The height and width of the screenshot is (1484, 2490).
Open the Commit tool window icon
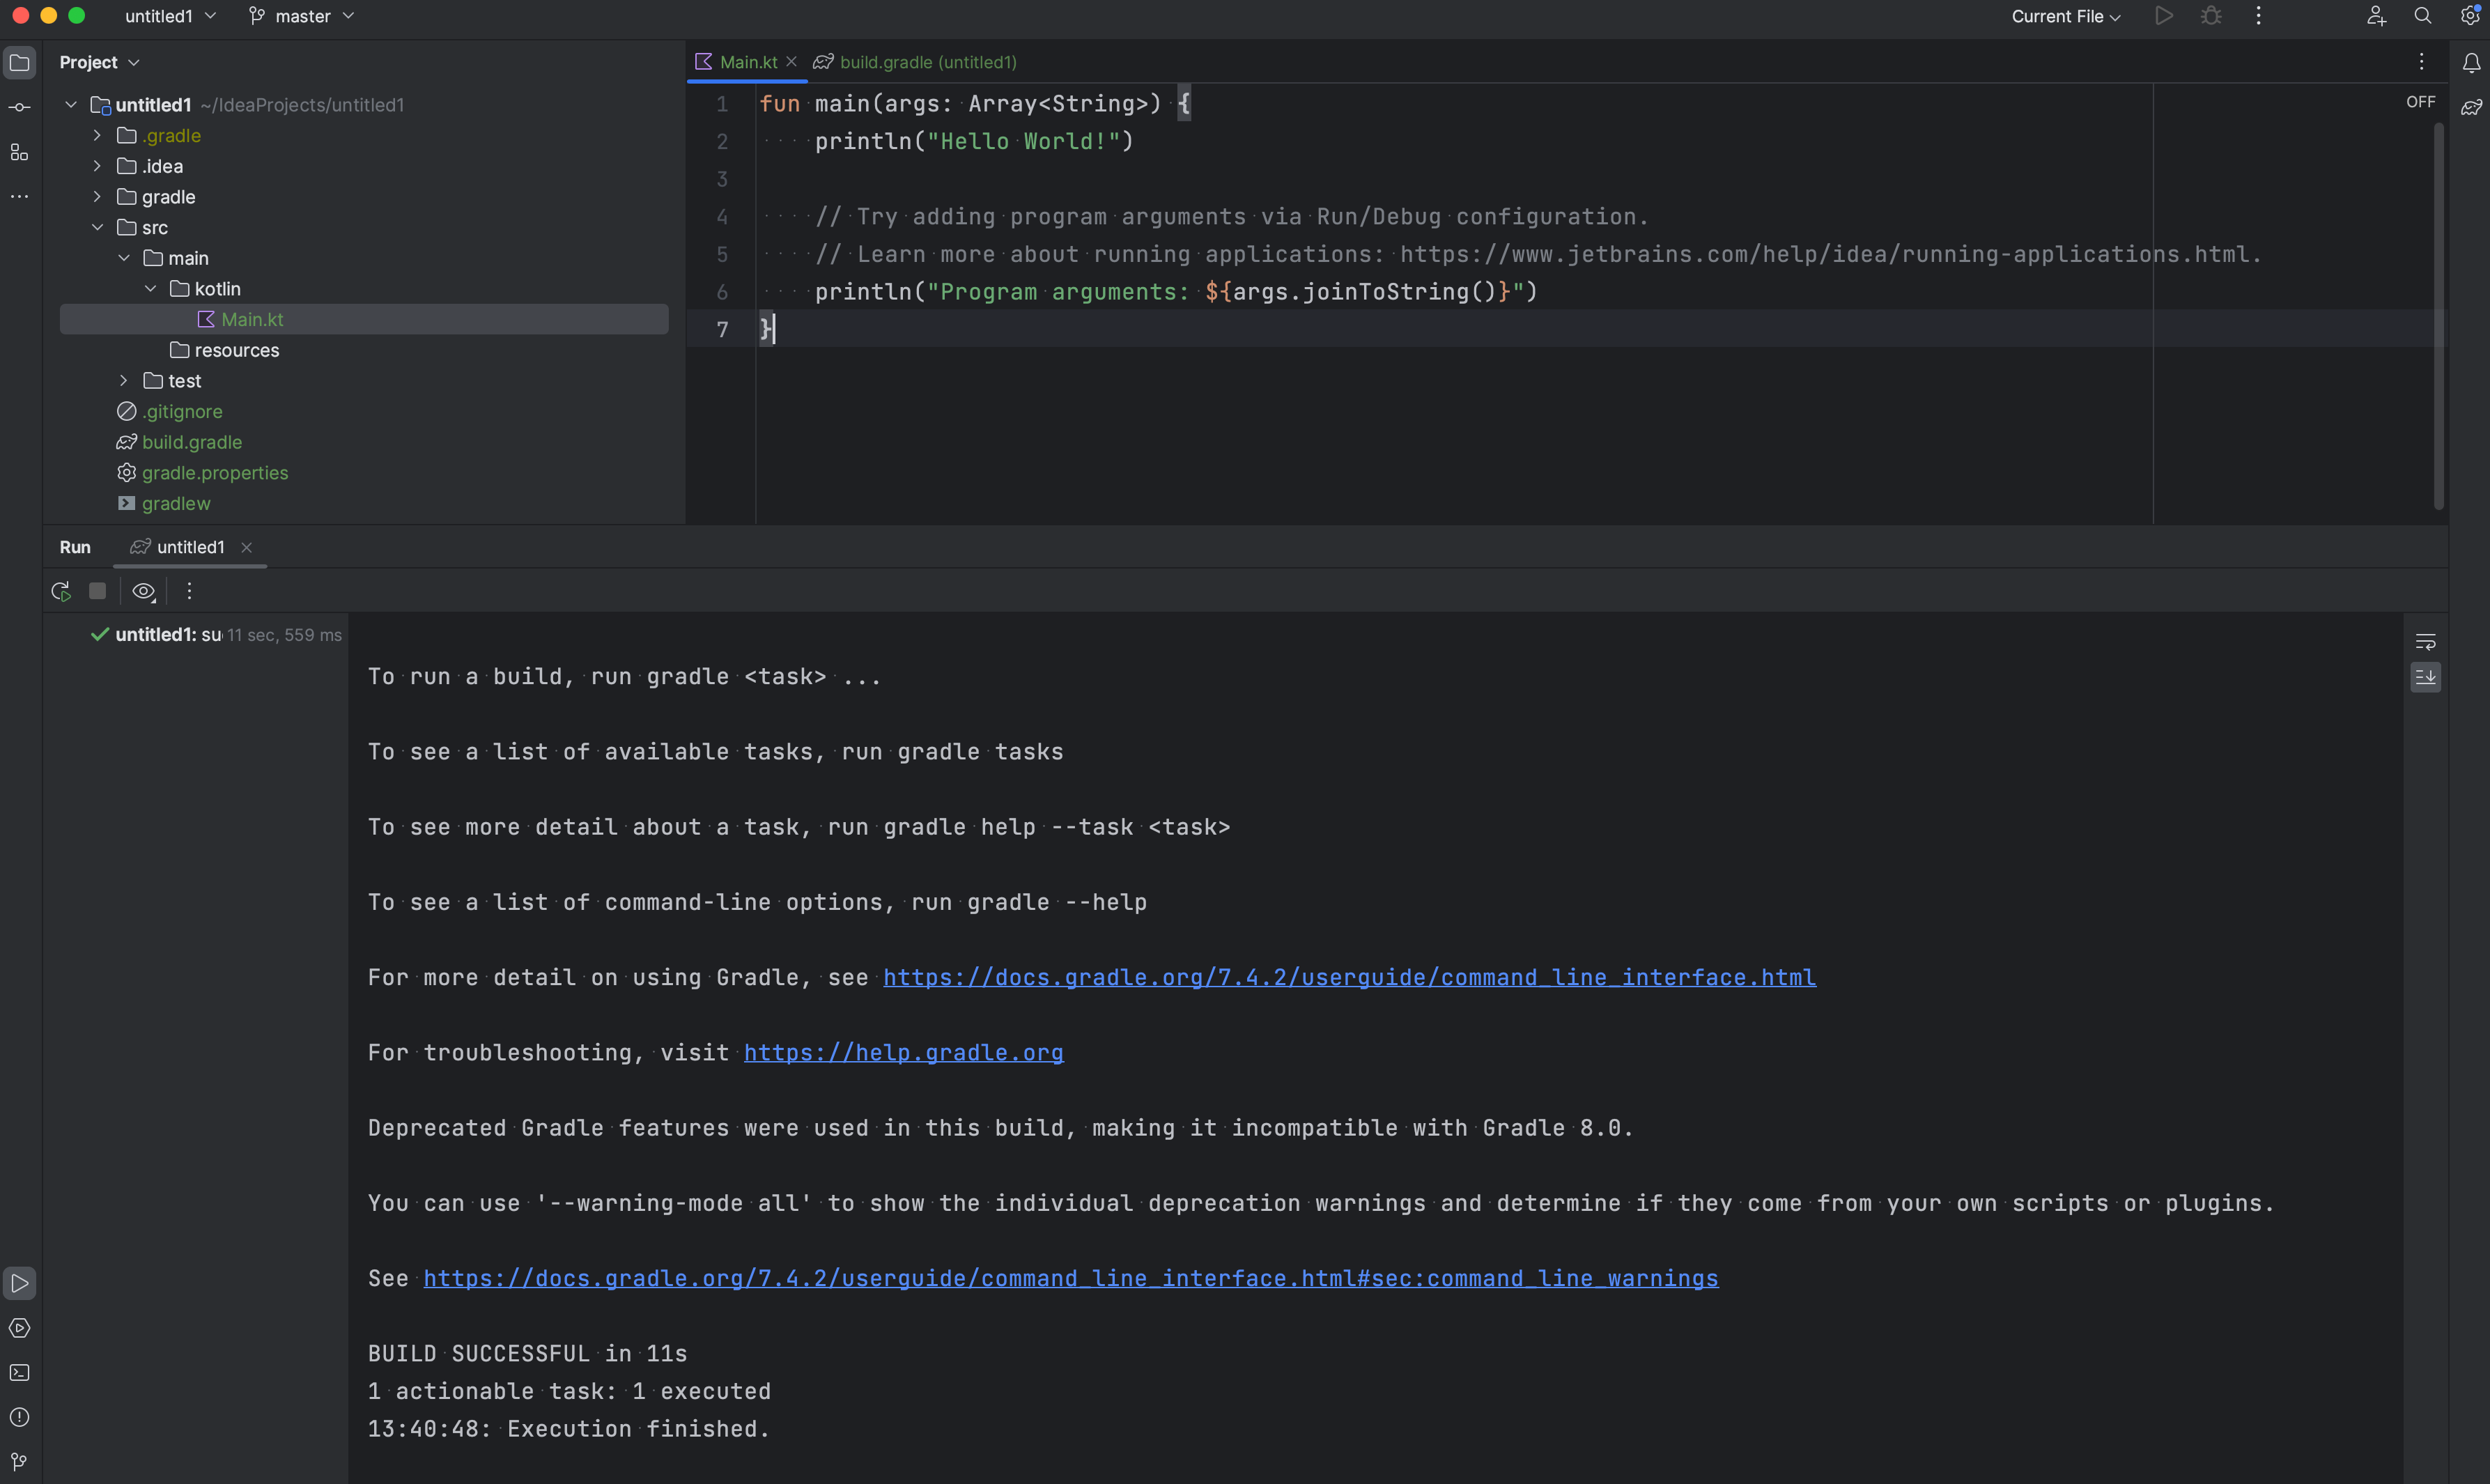[19, 107]
